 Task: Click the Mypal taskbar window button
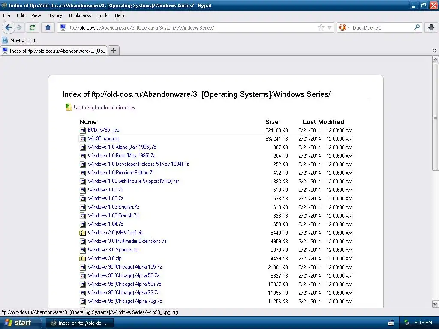(79, 323)
